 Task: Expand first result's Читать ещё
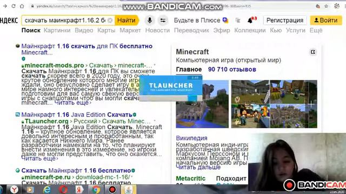pos(72,102)
